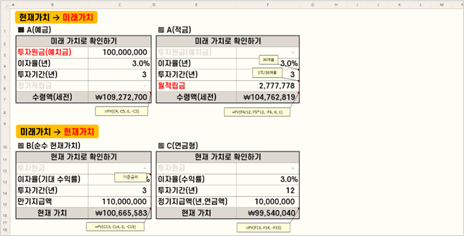Click the '=FV(F4/12, F5*12, -F6, 0, 1)' note
Viewport: 464px width, 236px height.
click(257, 112)
